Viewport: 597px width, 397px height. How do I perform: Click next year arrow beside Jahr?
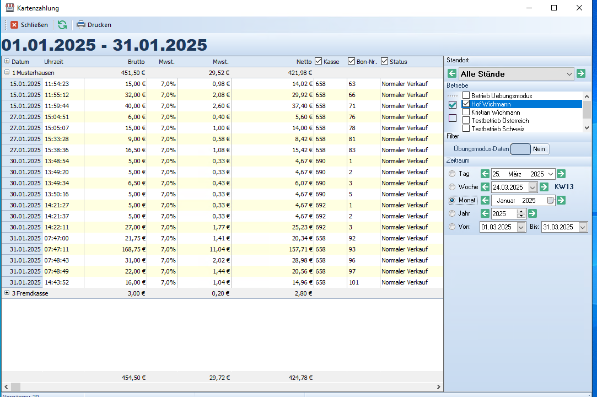[533, 213]
